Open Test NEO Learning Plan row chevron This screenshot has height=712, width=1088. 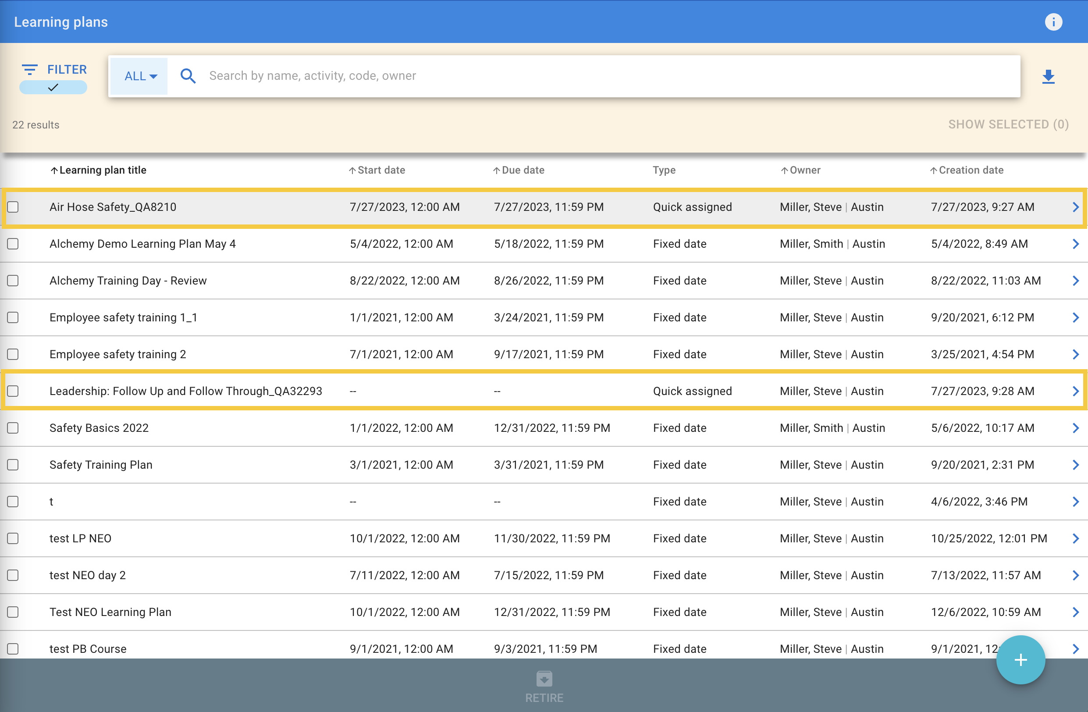pos(1076,612)
